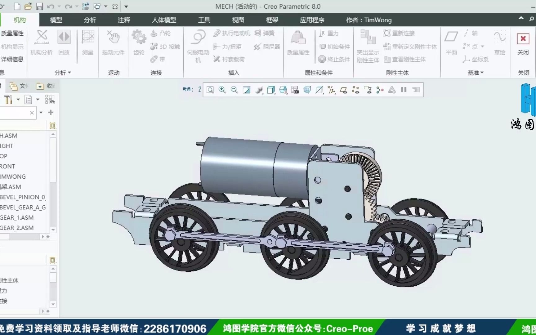Pause the mechanism animation playback
Viewport: 536px width, 335px height.
pyautogui.click(x=403, y=90)
